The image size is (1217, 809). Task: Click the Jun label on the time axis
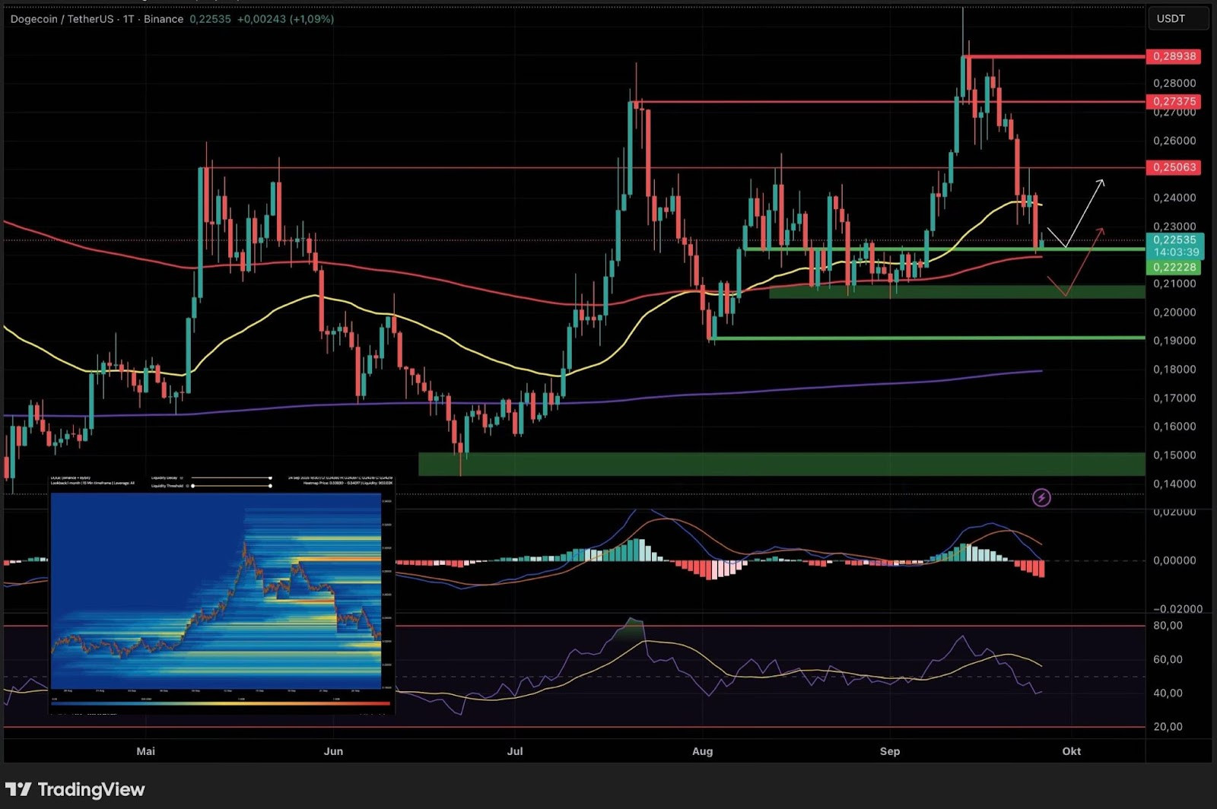tap(333, 751)
